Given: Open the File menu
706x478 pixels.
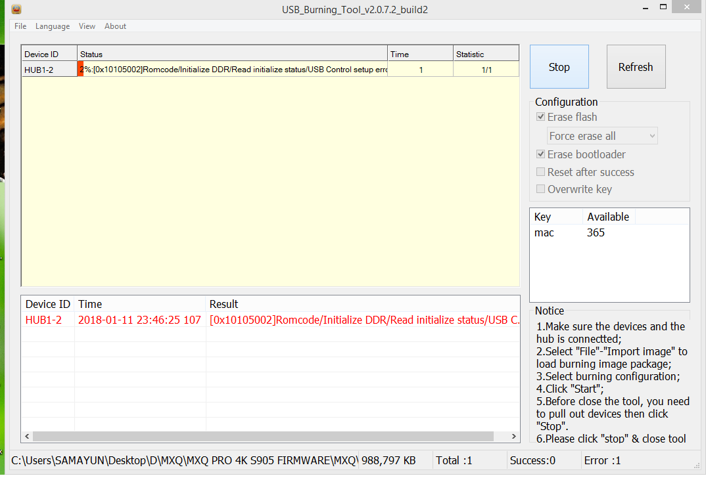Looking at the screenshot, I should coord(20,26).
